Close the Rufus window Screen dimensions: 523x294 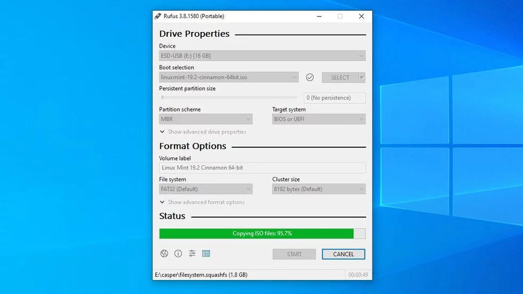point(361,16)
